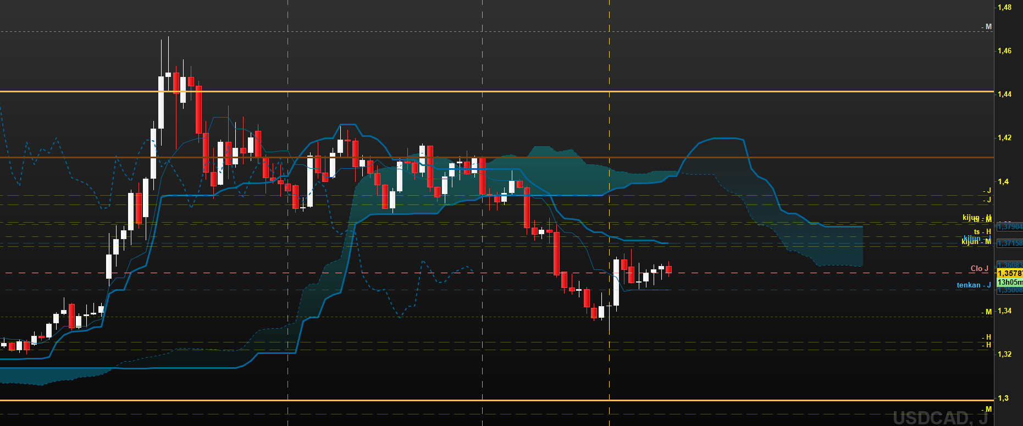Click the 1,3 price axis label
The width and height of the screenshot is (1023, 426).
1003,398
